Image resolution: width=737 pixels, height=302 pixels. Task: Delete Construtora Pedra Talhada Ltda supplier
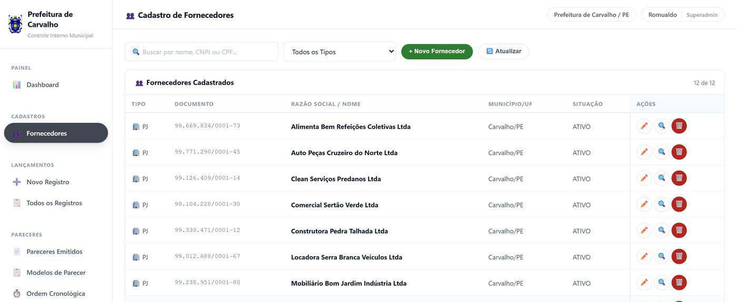click(x=679, y=230)
